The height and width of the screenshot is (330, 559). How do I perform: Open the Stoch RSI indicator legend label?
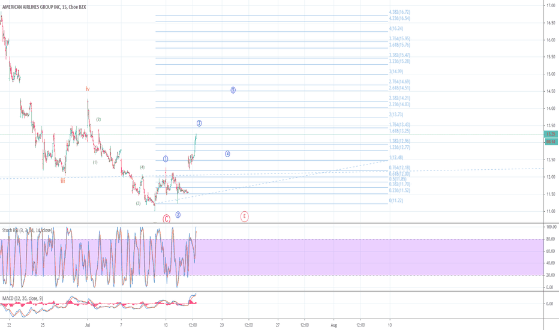click(28, 230)
